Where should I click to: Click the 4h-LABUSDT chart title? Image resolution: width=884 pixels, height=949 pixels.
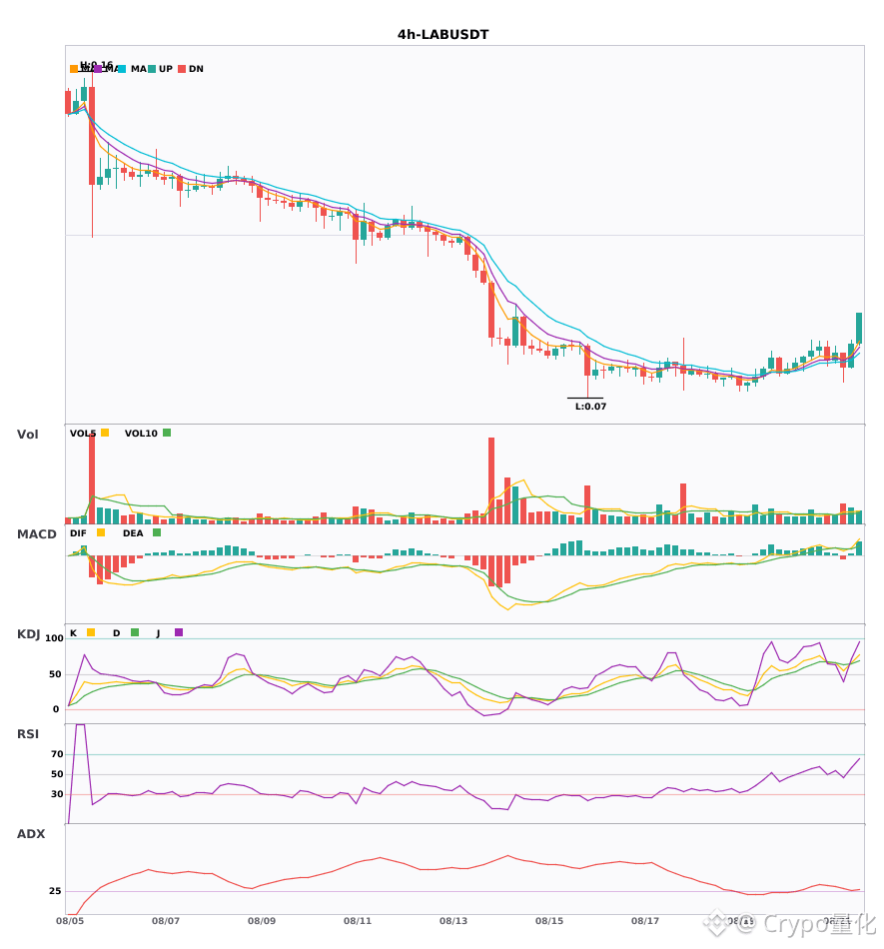[x=442, y=35]
